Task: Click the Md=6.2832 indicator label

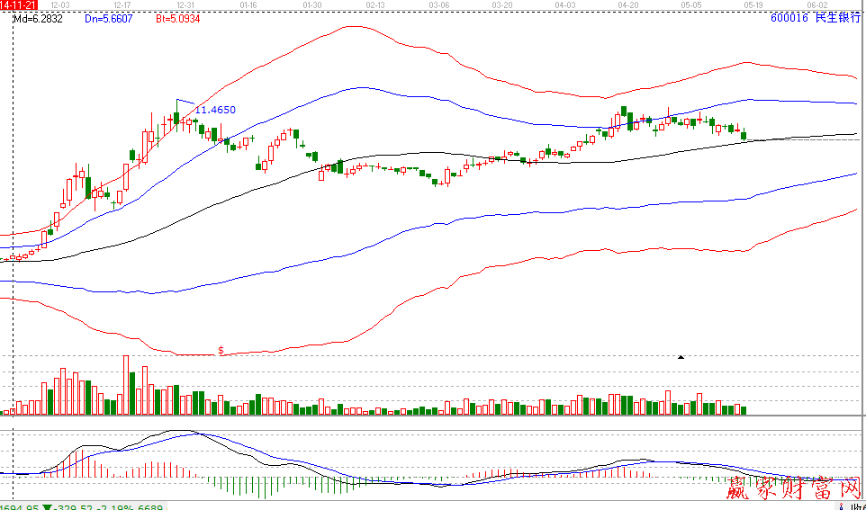Action: pos(38,17)
